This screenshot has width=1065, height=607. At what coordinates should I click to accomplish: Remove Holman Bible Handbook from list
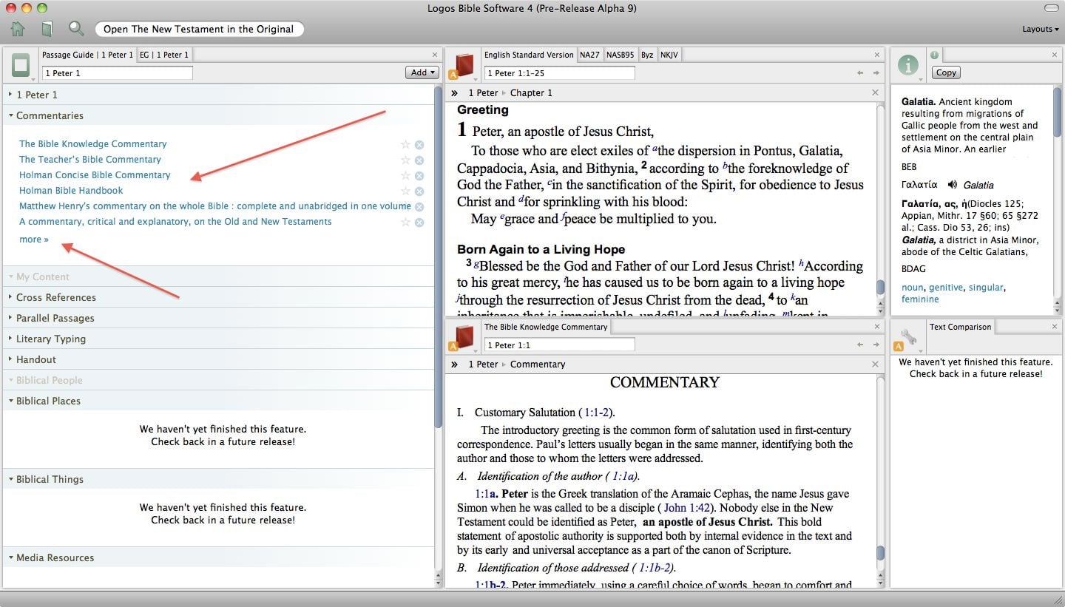point(419,191)
